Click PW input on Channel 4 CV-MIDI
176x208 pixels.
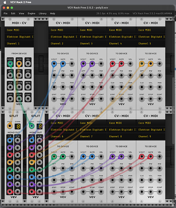coord(121,75)
